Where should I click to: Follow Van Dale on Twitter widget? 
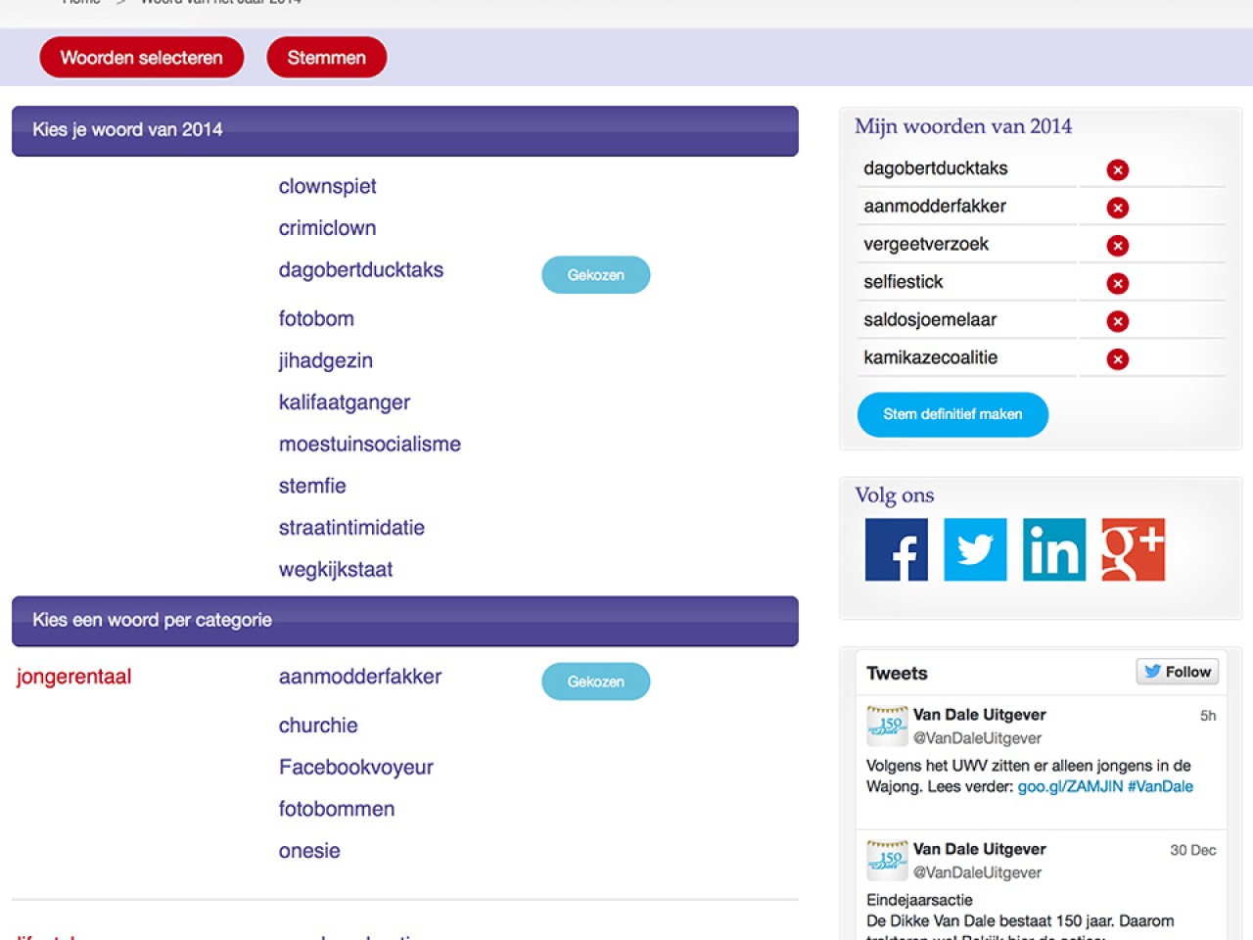[1177, 672]
